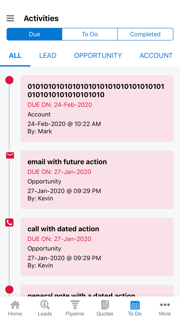Viewport: 180px width, 320px height.
Task: Switch to the OPPORTUNITY tab
Action: (98, 55)
